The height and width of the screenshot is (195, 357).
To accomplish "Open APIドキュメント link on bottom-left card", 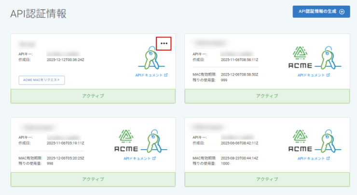I will (139, 158).
